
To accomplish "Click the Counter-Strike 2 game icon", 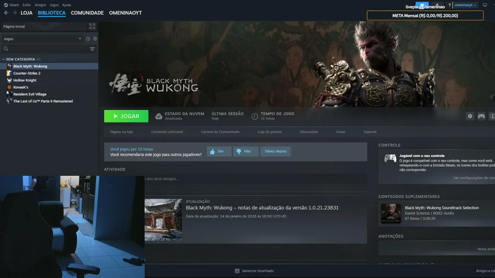I will 9,73.
